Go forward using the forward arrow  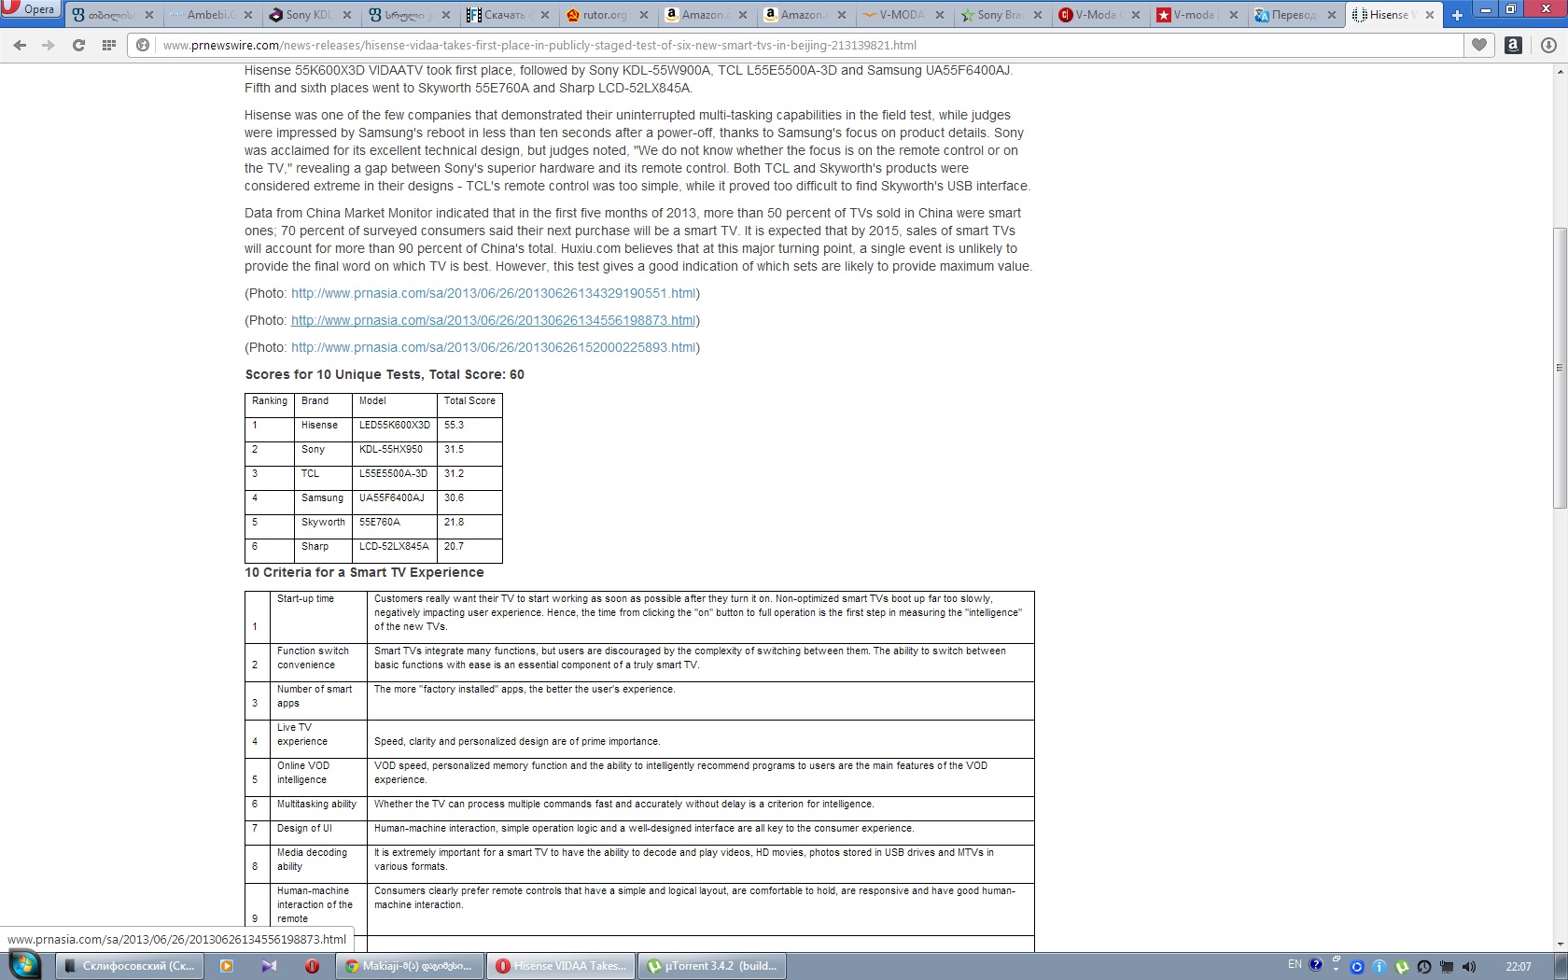[x=49, y=45]
